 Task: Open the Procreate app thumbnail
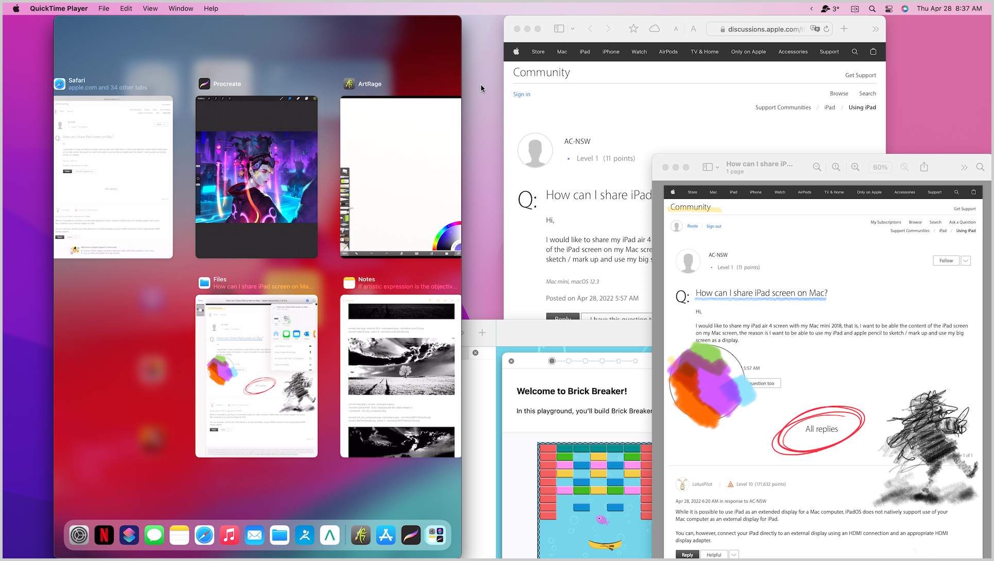256,177
